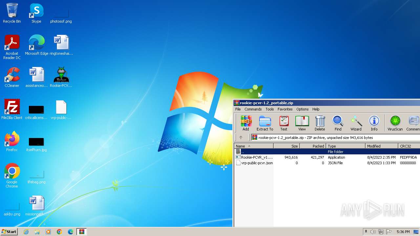Open the Options menu
Screen dimensions: 420x236
pos(302,109)
